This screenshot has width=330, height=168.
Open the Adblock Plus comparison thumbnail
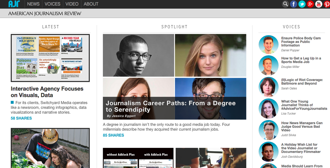[138, 158]
